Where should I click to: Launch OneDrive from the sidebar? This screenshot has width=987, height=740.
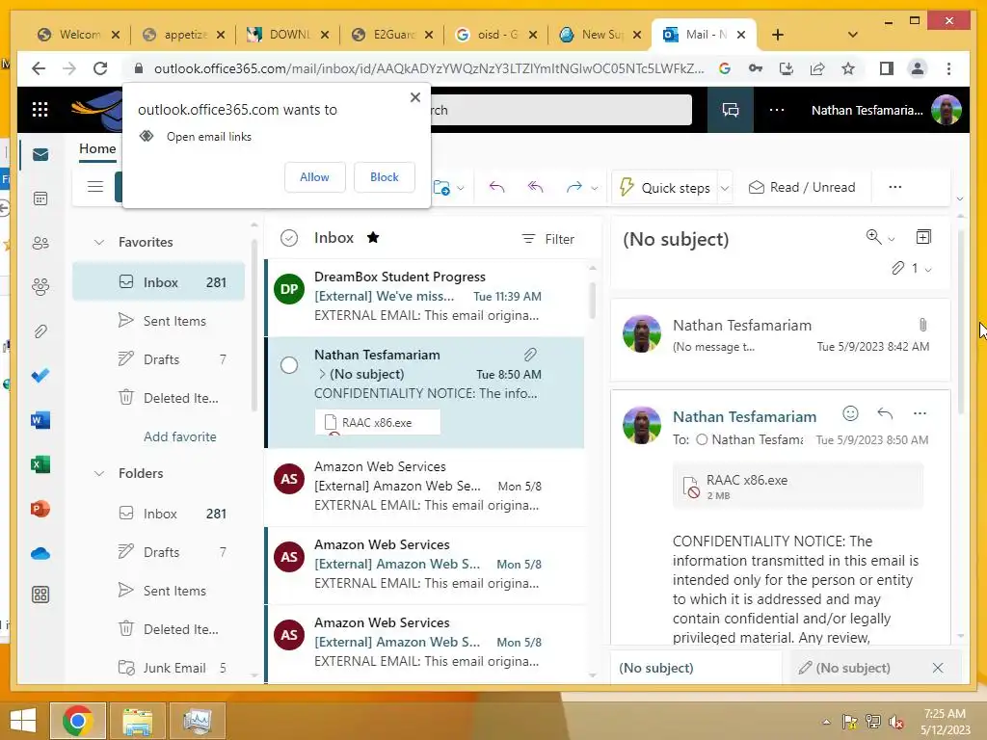coord(40,553)
